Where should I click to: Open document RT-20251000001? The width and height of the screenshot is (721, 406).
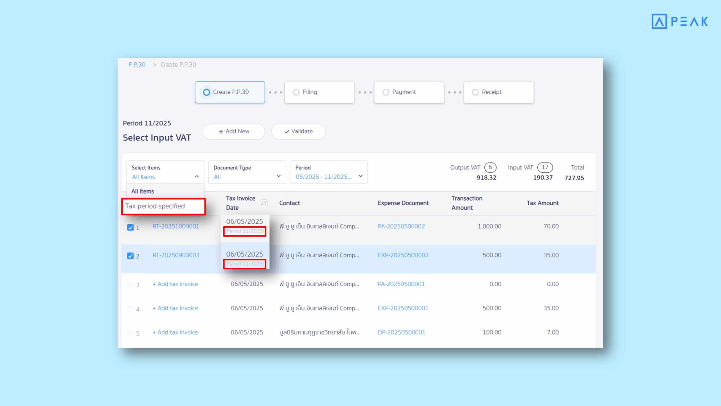[x=175, y=226]
